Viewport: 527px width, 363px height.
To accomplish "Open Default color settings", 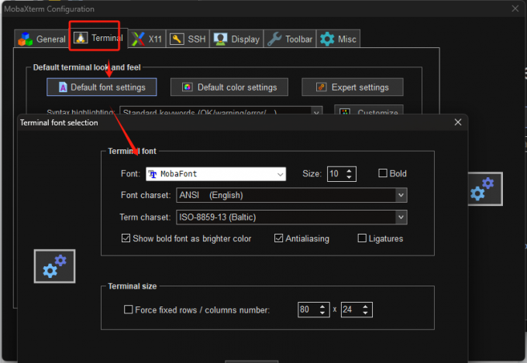I will click(229, 87).
